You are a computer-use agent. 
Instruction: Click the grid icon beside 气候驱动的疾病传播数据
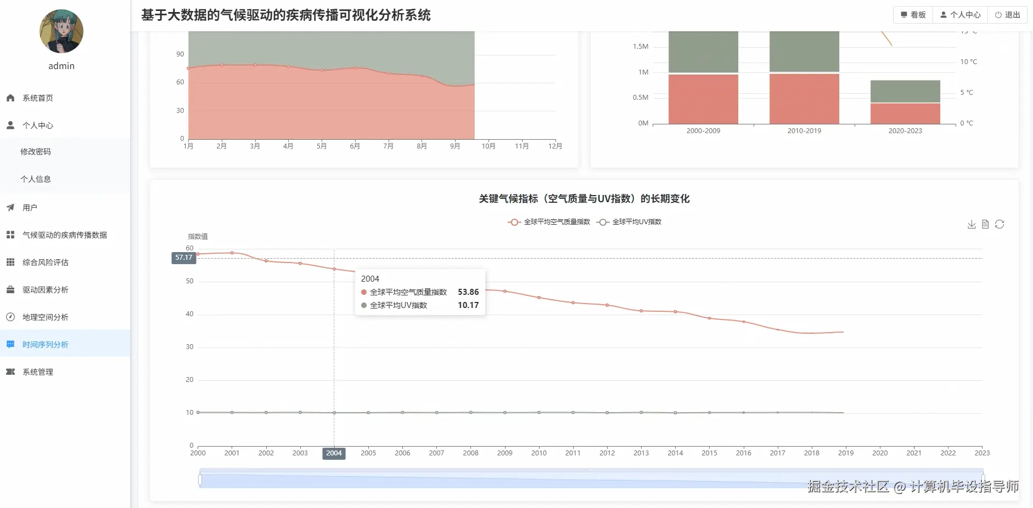(10, 235)
